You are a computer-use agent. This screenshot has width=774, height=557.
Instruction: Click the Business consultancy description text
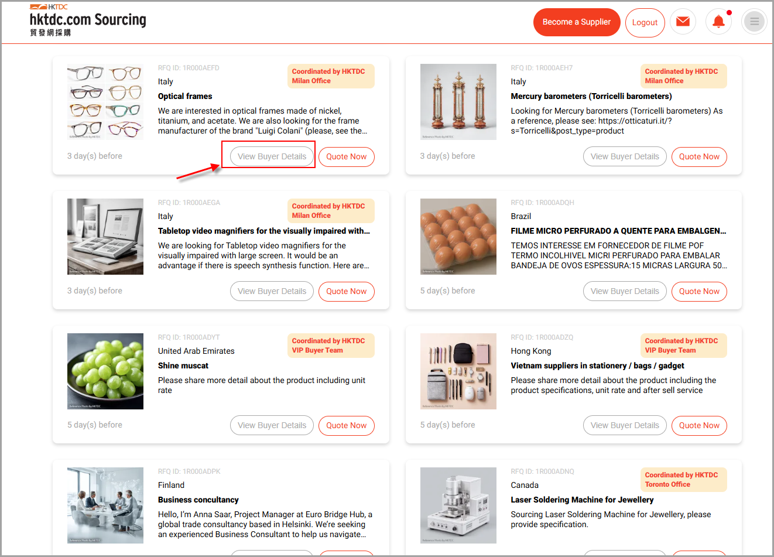(265, 524)
